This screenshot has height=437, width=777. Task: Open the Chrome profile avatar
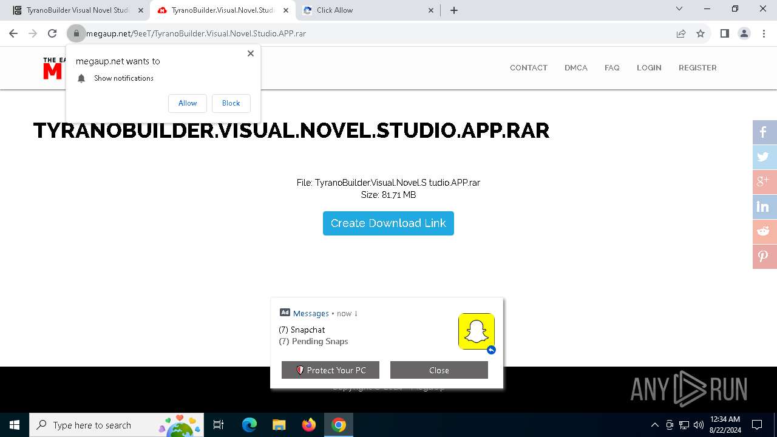[x=744, y=33]
